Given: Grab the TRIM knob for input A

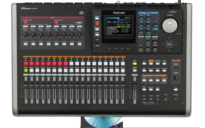Looking at the screenshot, I should click(25, 34).
